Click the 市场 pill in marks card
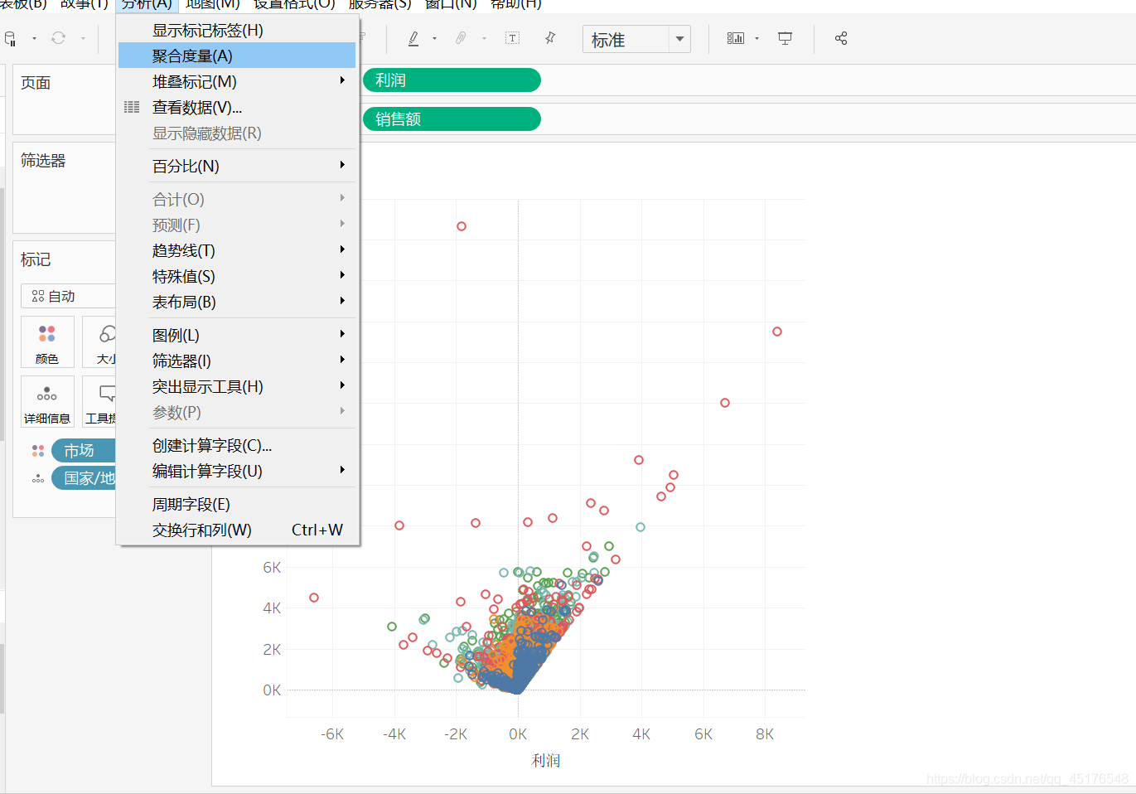1136x794 pixels. click(84, 451)
